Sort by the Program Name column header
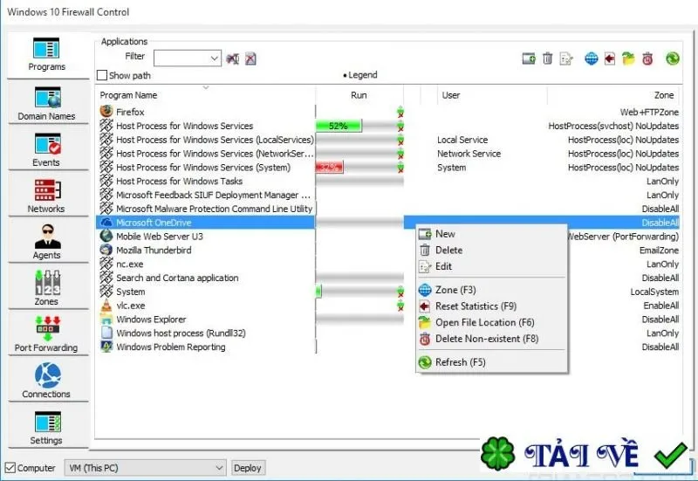Image resolution: width=698 pixels, height=481 pixels. point(128,95)
